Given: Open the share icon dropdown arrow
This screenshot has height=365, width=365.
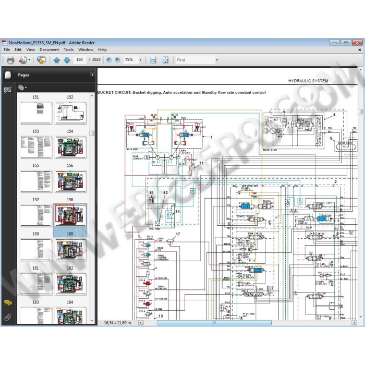Looking at the screenshot, I should (29, 60).
